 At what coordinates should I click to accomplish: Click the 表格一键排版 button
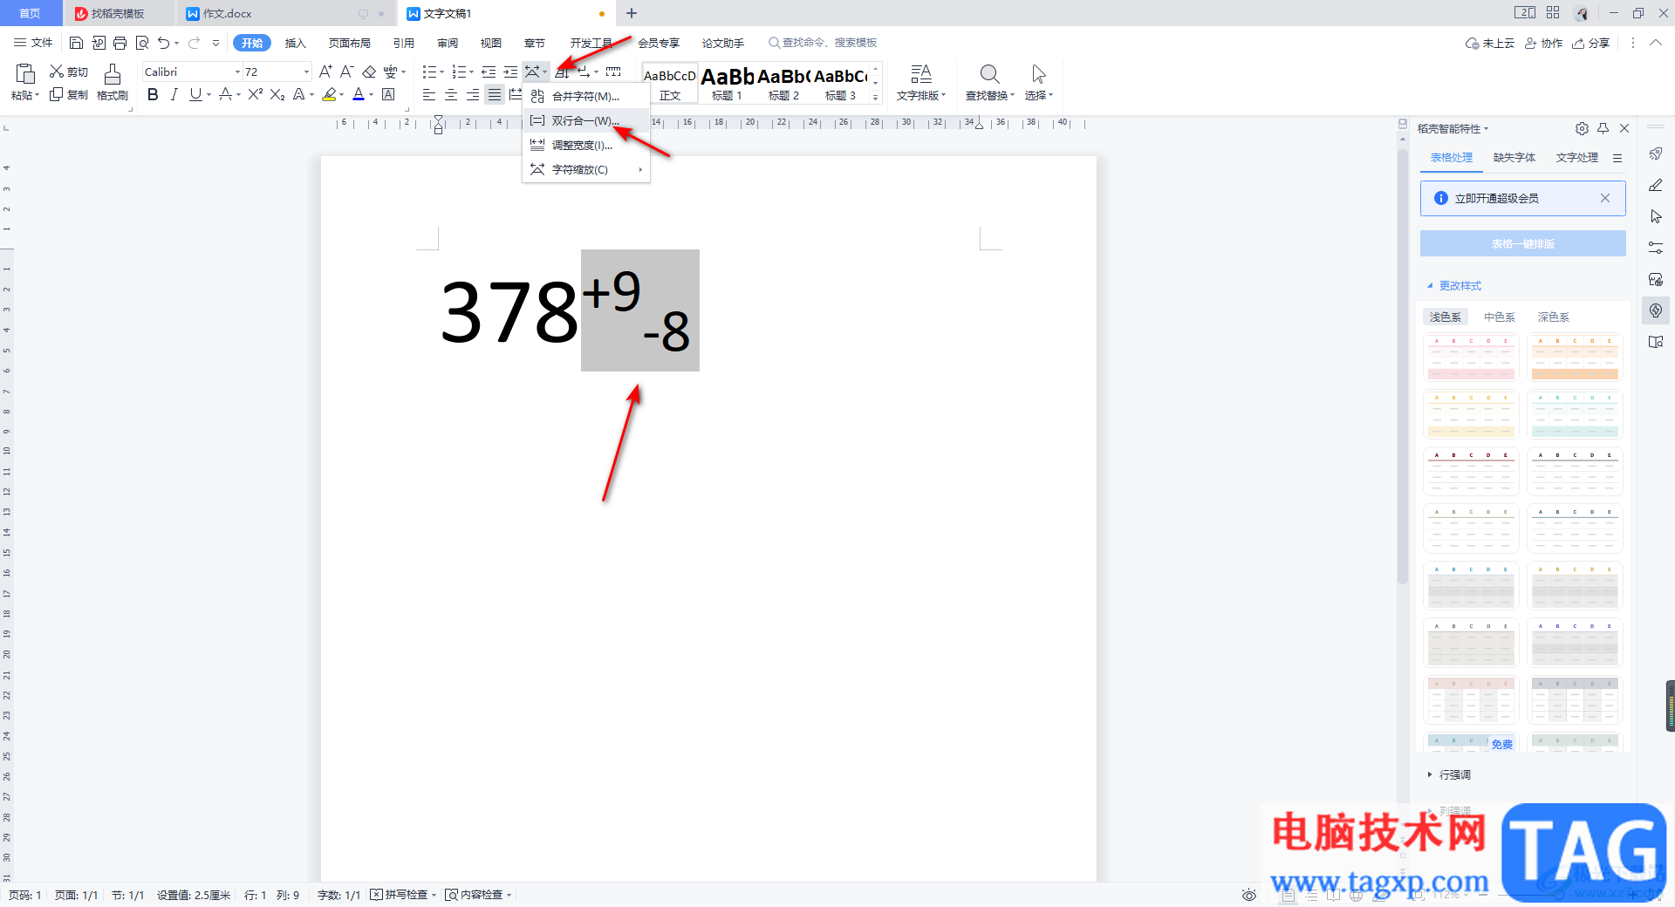pyautogui.click(x=1522, y=243)
